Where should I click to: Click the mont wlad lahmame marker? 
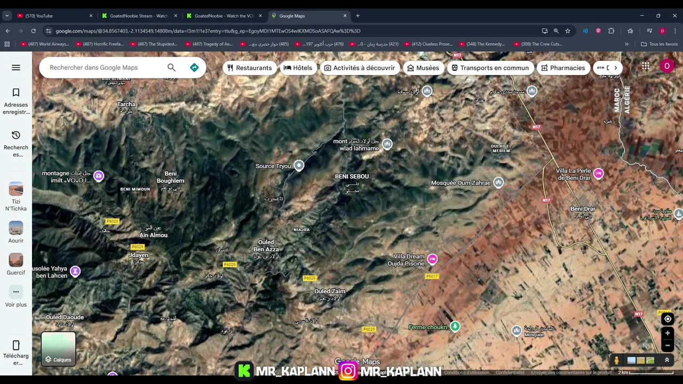point(387,143)
